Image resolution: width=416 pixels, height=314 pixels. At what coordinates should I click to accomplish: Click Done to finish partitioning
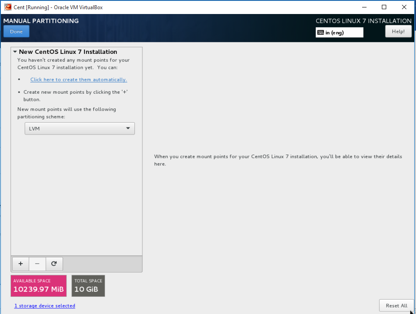16,32
